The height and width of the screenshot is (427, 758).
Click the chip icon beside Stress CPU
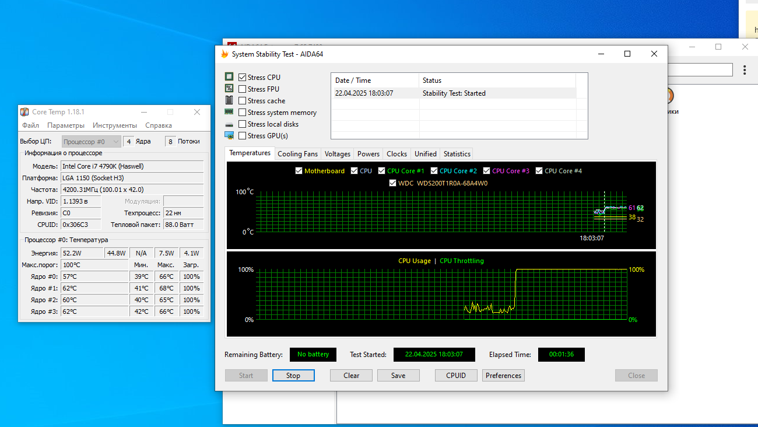tap(229, 77)
